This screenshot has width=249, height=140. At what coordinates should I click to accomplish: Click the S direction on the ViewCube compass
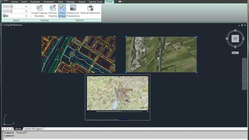[235, 47]
